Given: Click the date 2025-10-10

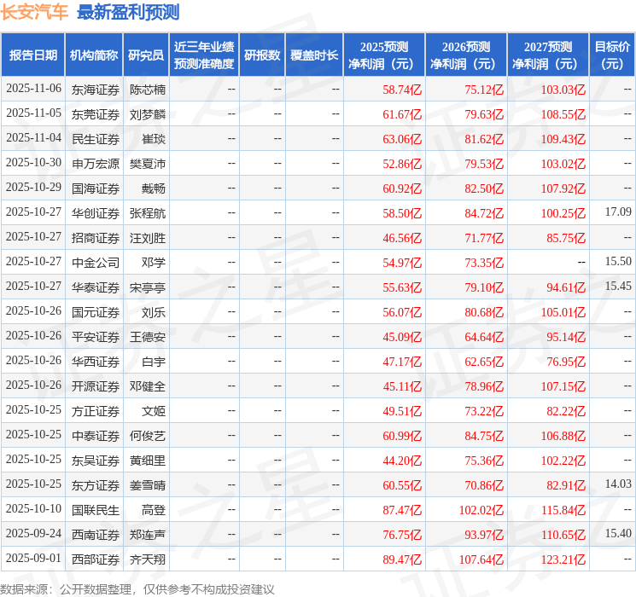Looking at the screenshot, I should (33, 508).
